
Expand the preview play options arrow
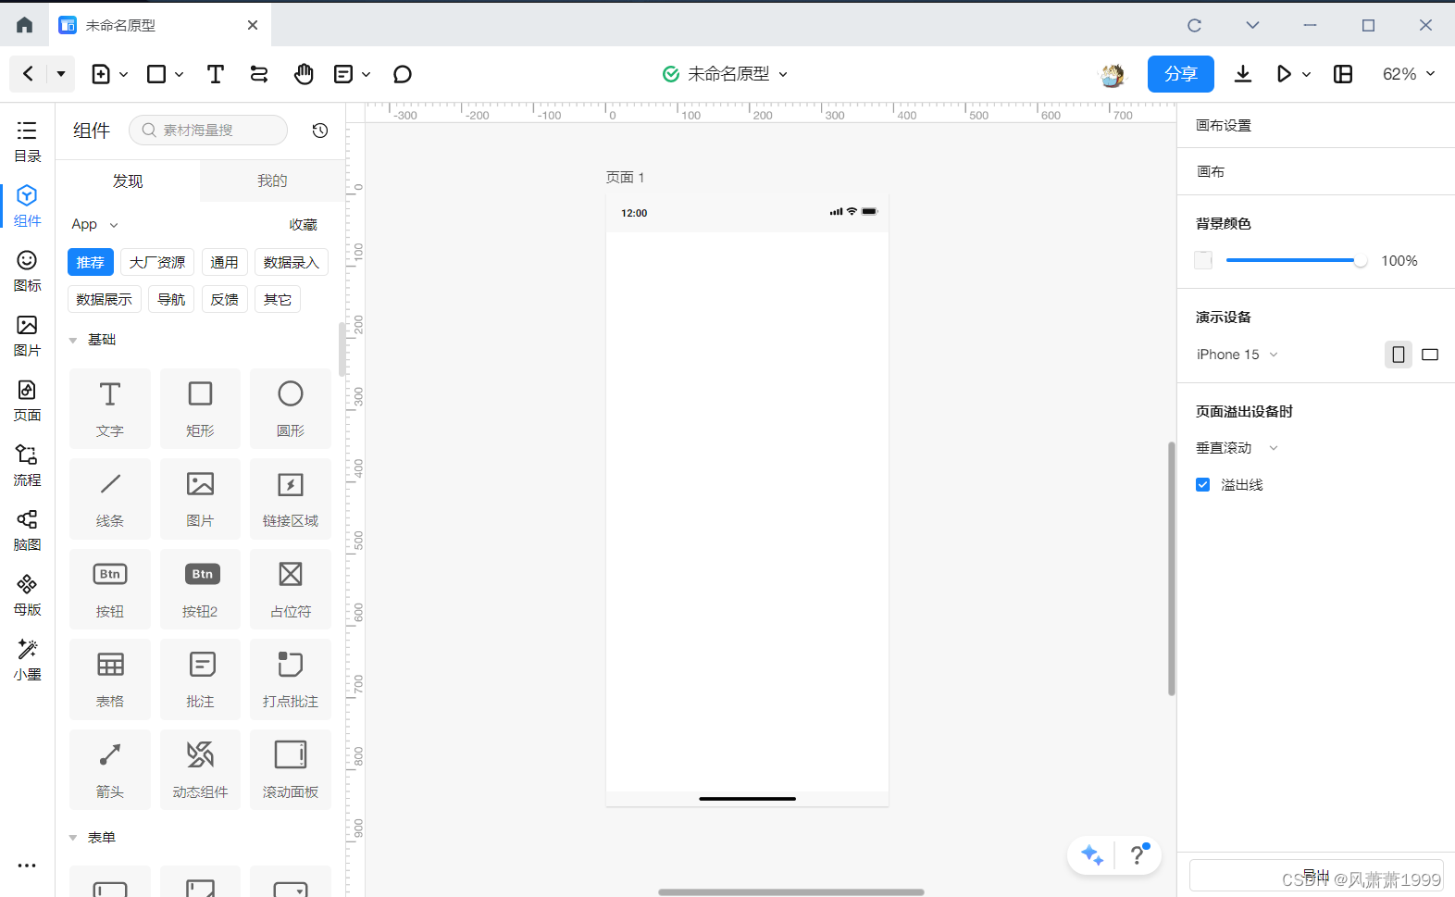tap(1307, 74)
